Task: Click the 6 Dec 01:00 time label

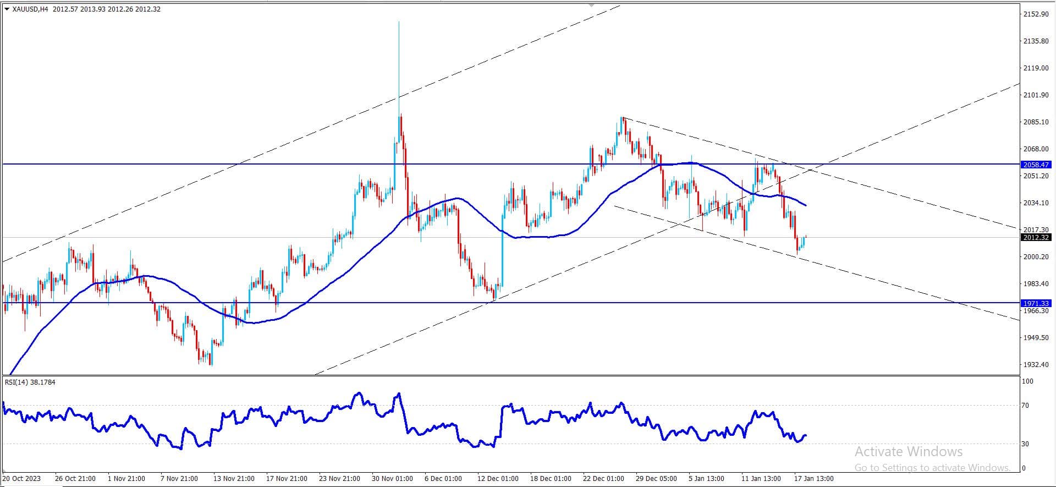Action: (443, 479)
